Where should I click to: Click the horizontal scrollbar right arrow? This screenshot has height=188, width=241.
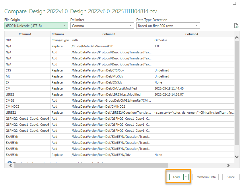228,165
